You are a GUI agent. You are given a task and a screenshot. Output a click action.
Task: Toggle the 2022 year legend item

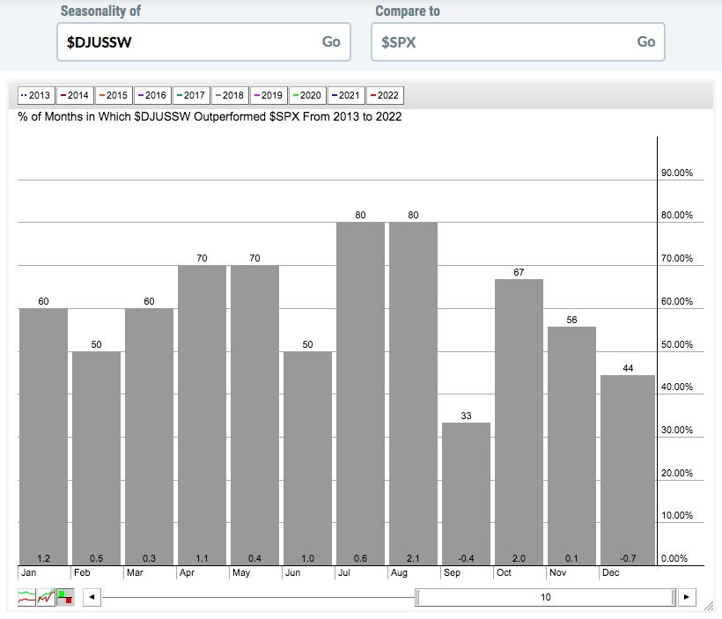pos(385,95)
